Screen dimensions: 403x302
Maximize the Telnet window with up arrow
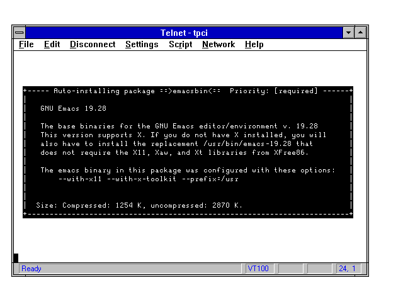pyautogui.click(x=361, y=32)
